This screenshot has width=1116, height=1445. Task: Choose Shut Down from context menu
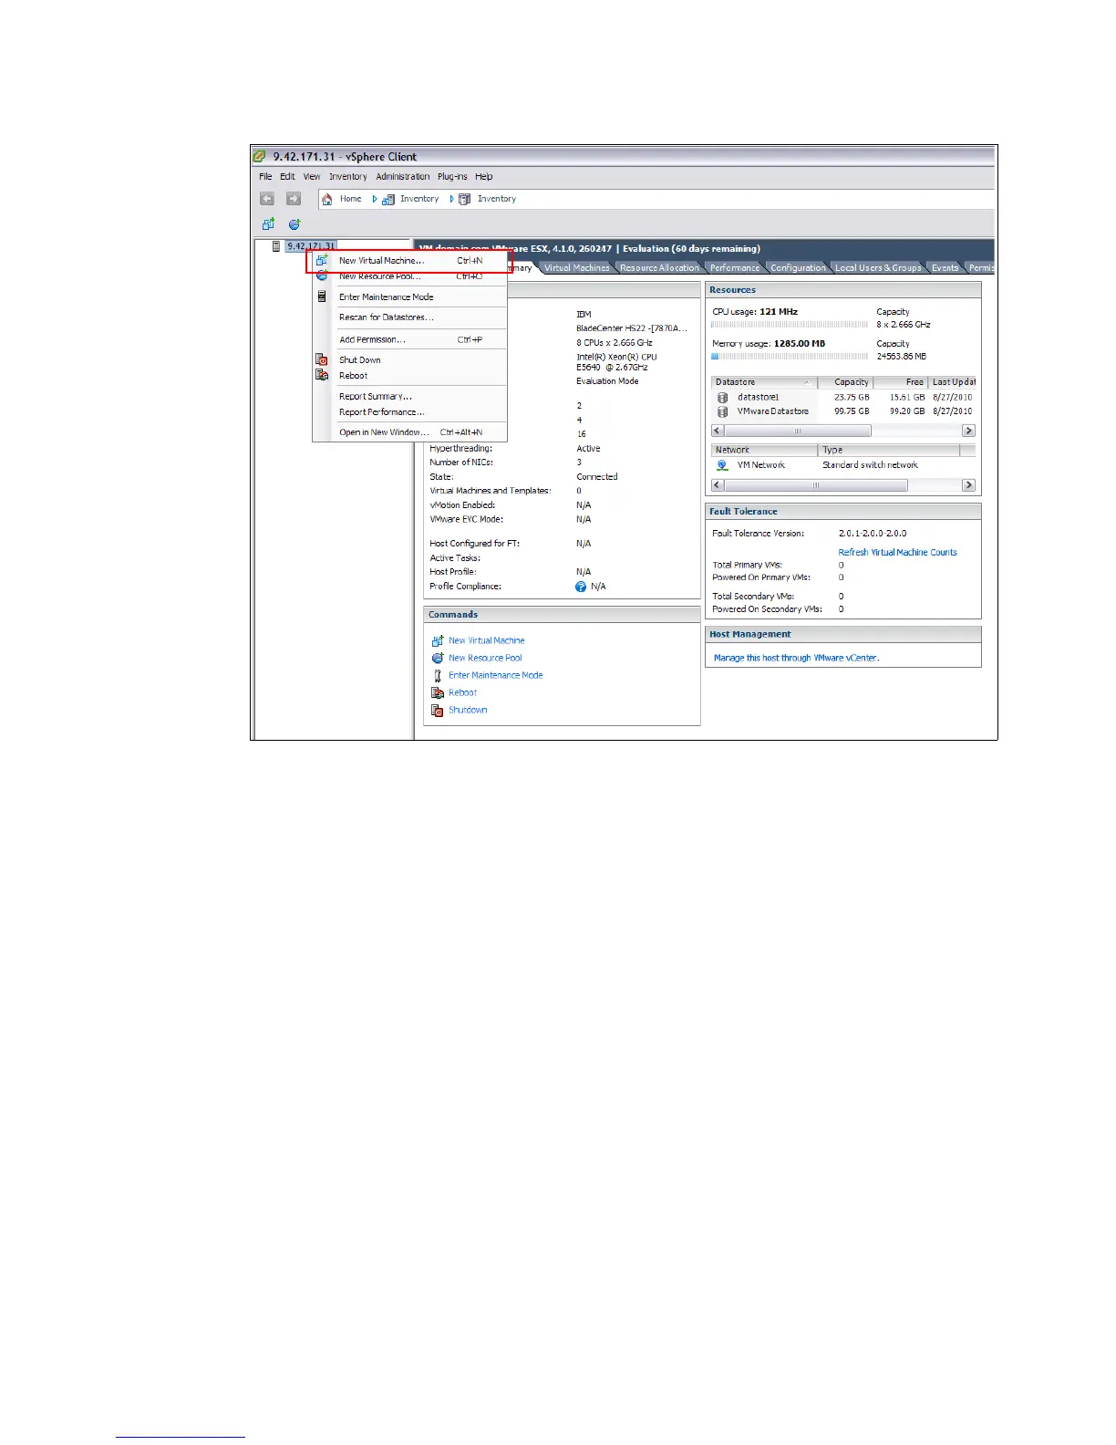(409, 359)
